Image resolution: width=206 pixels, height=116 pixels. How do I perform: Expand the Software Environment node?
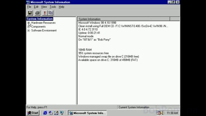29,31
